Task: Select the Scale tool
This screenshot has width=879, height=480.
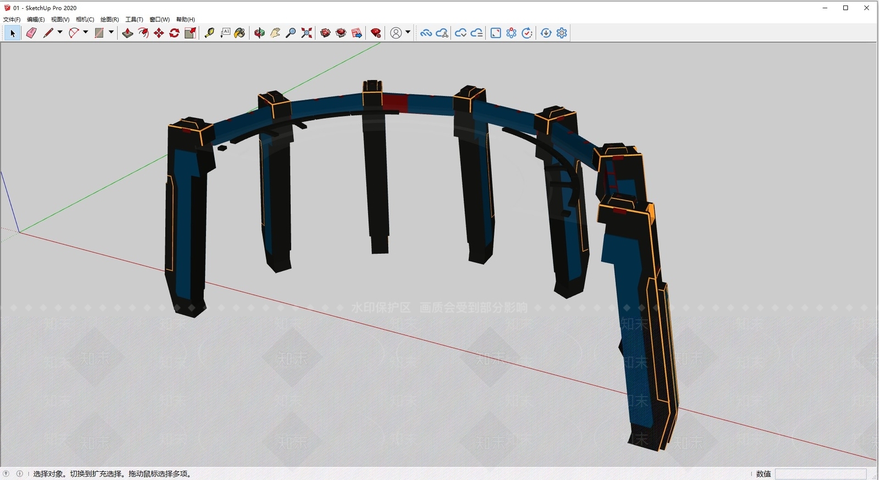Action: [x=190, y=33]
